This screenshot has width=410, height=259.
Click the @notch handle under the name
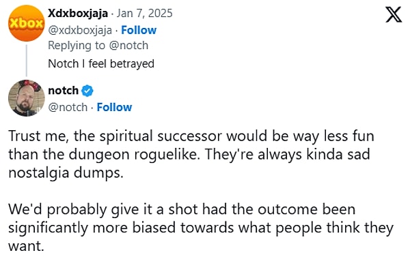[68, 107]
